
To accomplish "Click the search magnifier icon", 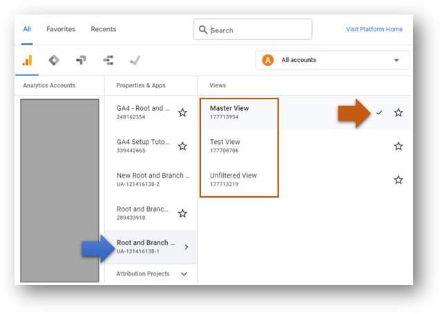I will tap(203, 30).
